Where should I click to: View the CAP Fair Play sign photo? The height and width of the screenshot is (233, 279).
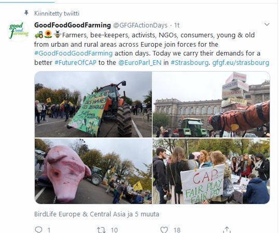tap(211, 171)
